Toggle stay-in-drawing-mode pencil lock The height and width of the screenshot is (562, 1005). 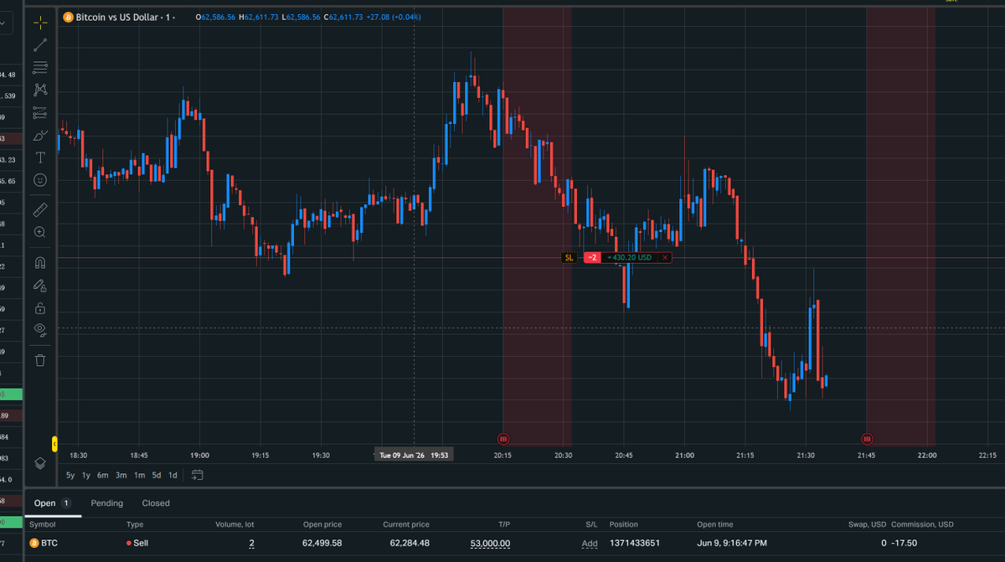click(x=40, y=285)
